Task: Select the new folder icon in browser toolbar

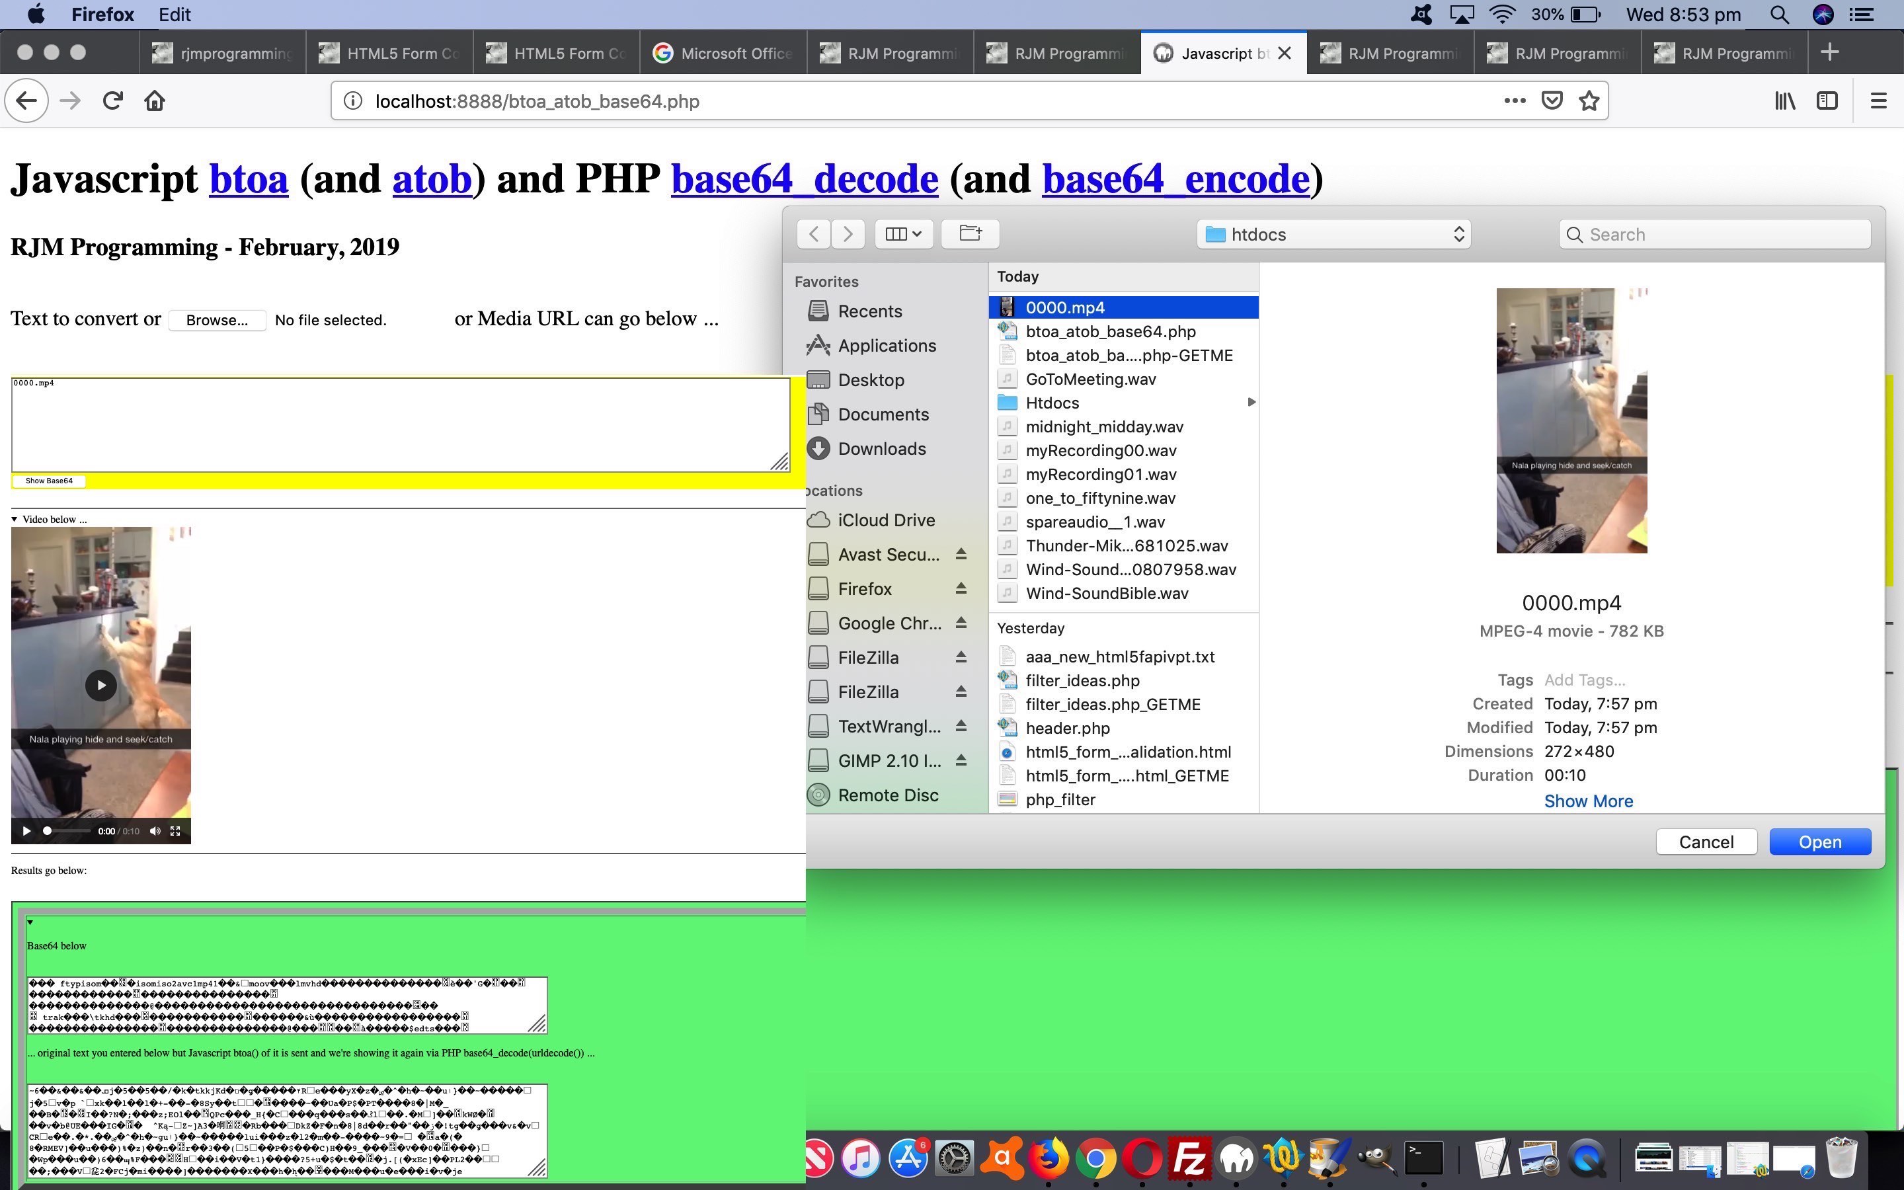Action: (969, 233)
